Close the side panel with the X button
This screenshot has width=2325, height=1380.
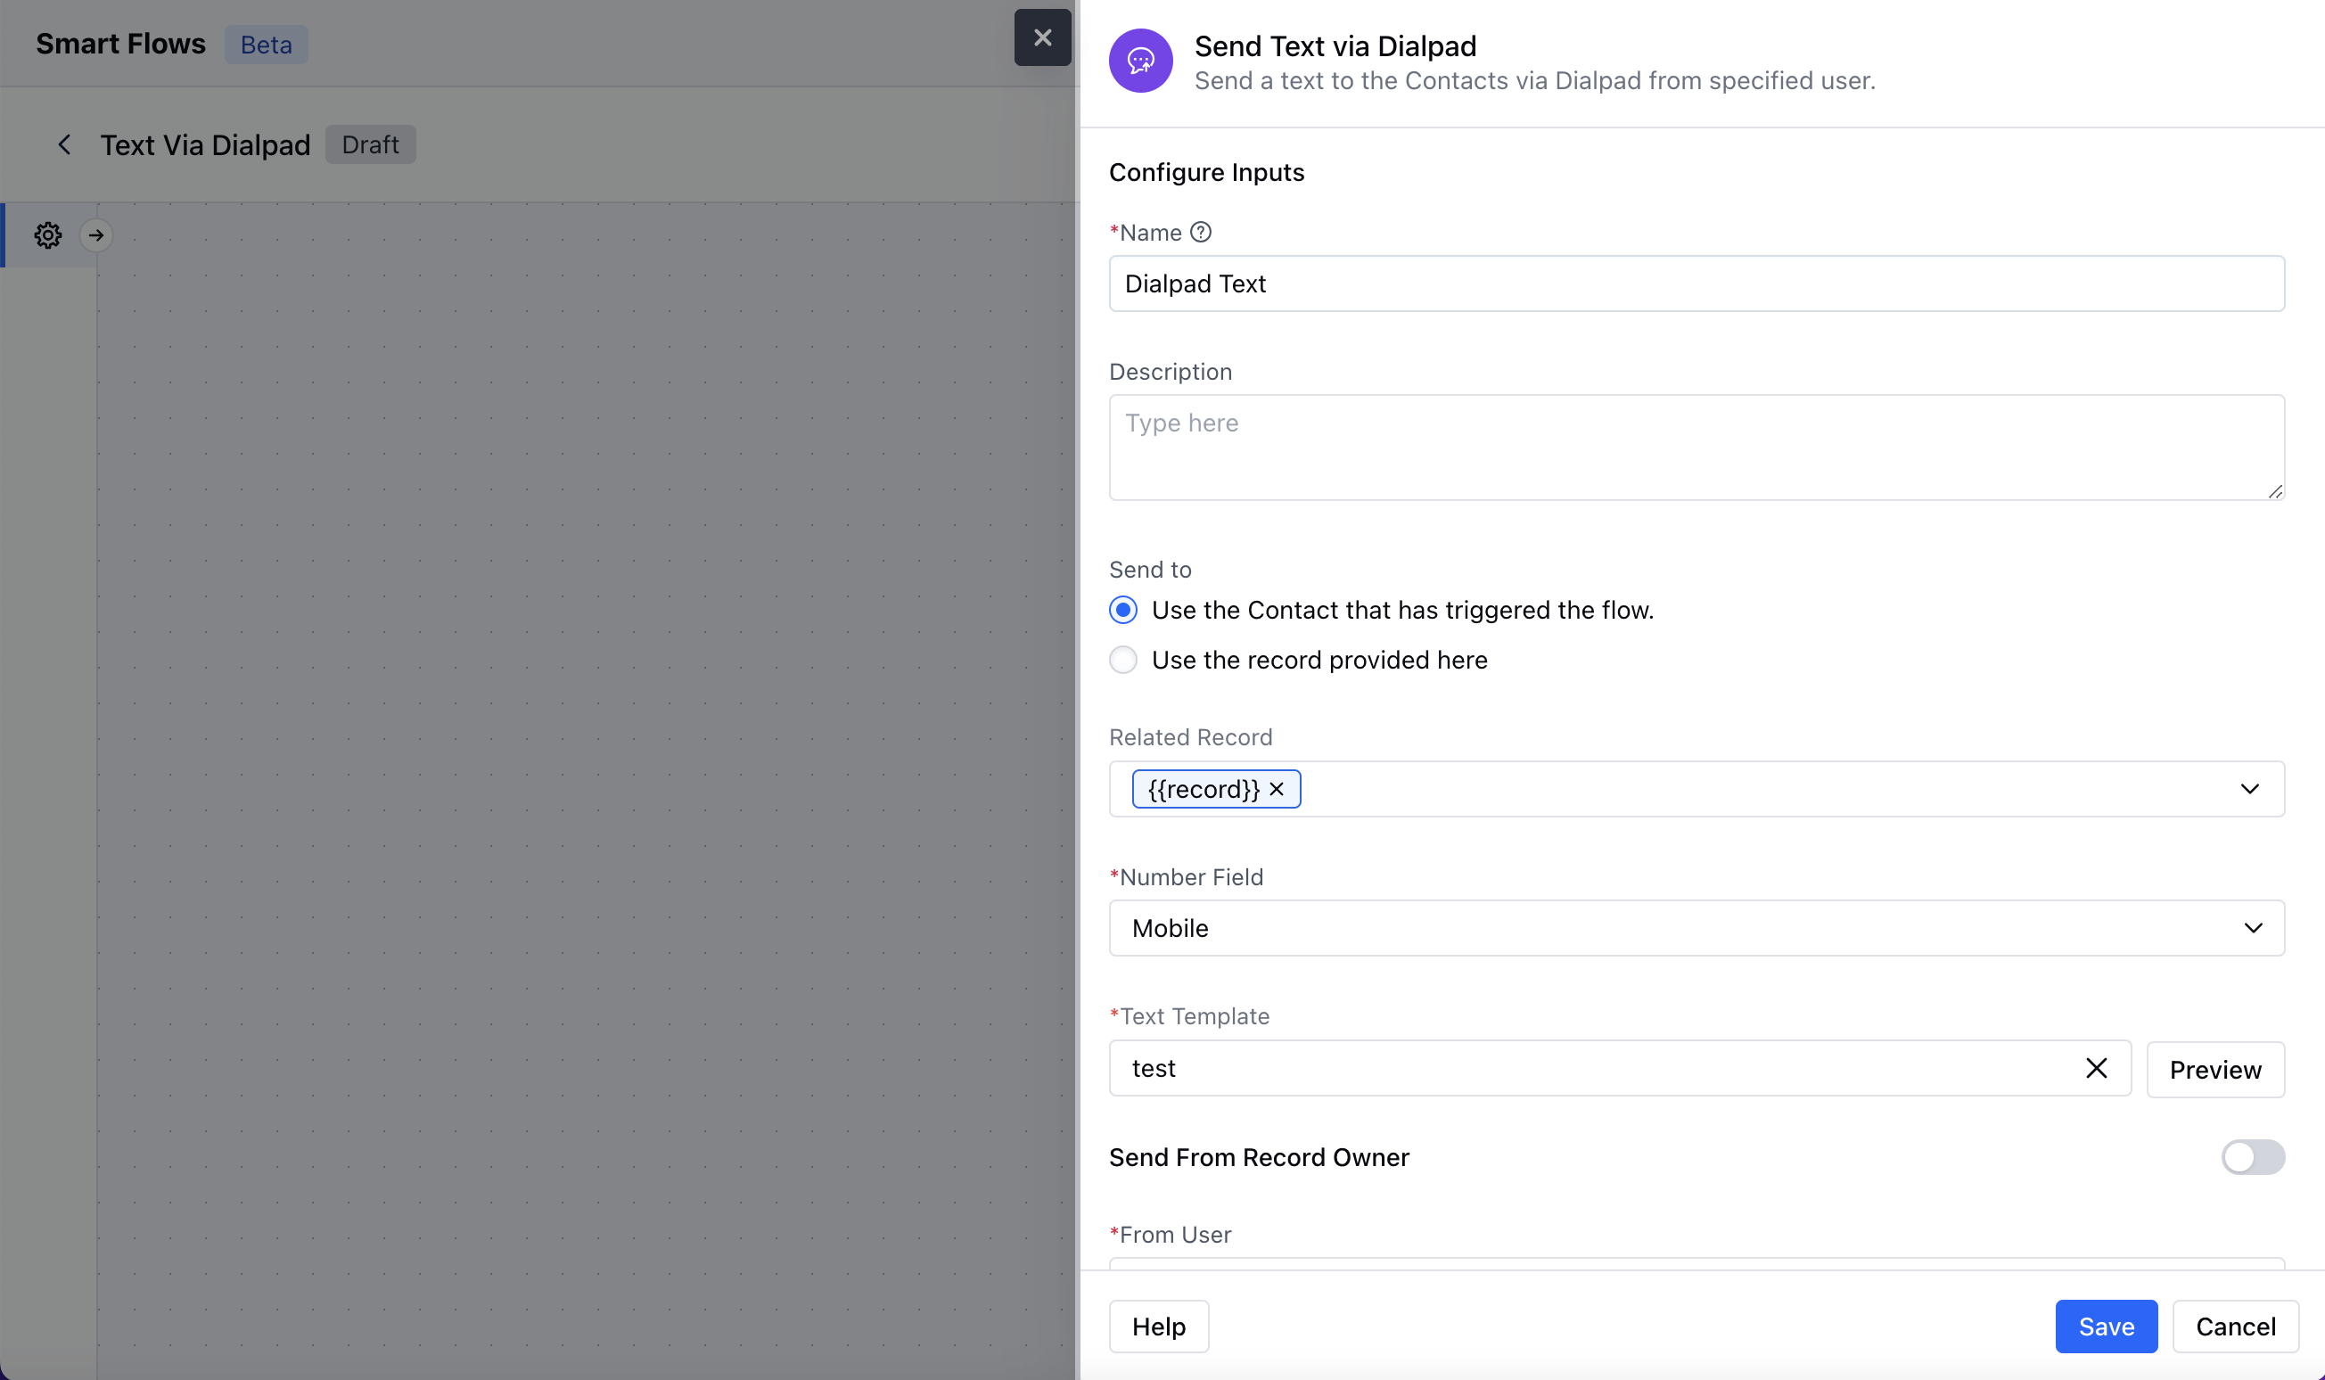click(x=1042, y=38)
